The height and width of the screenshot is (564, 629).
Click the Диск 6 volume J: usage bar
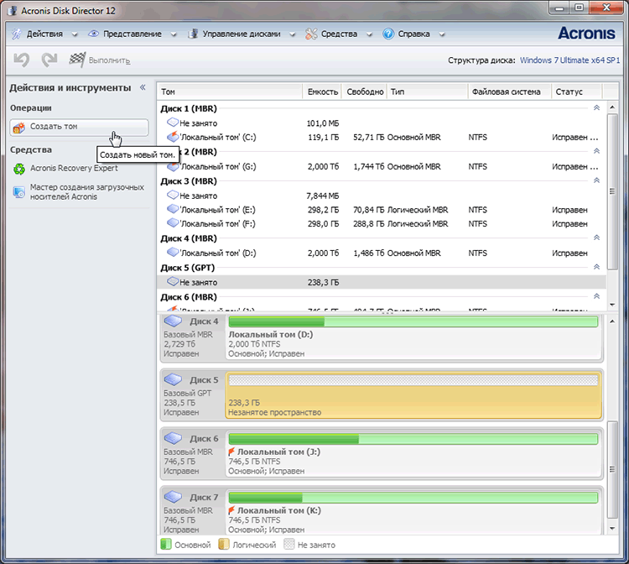pyautogui.click(x=413, y=439)
